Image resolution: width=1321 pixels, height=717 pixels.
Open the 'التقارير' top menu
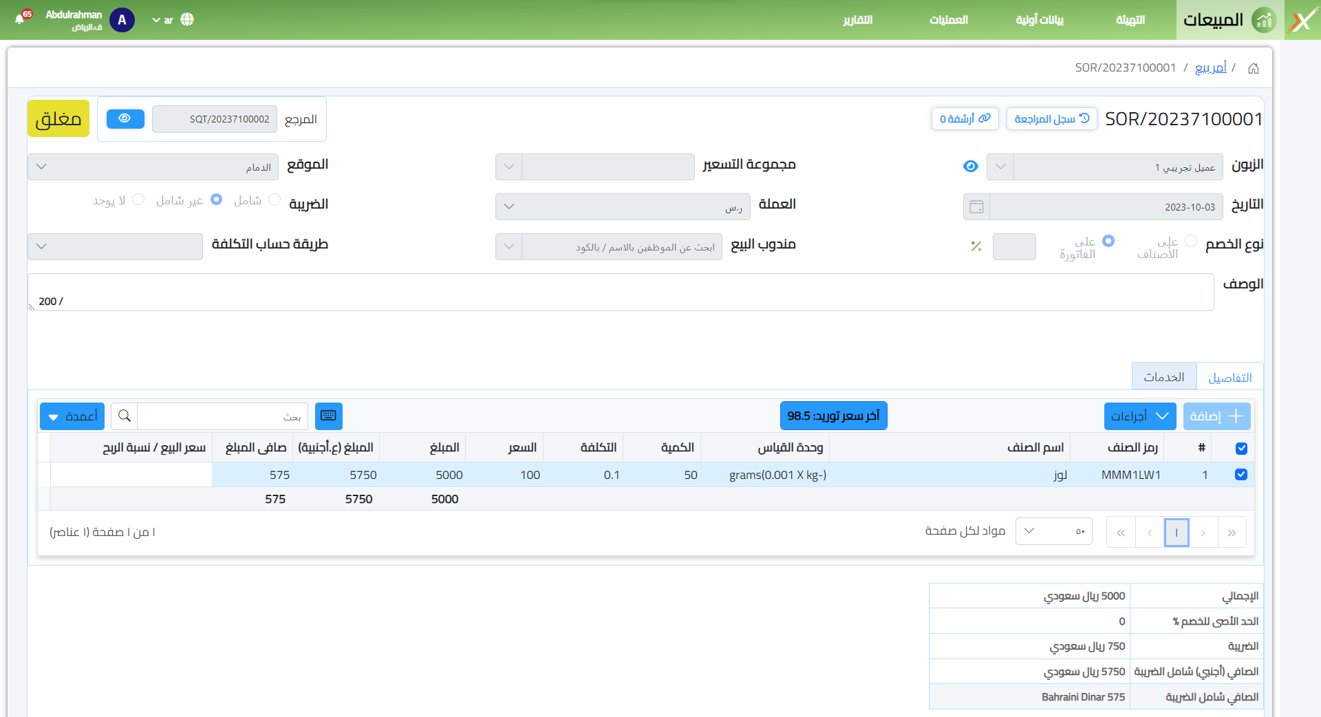[857, 20]
